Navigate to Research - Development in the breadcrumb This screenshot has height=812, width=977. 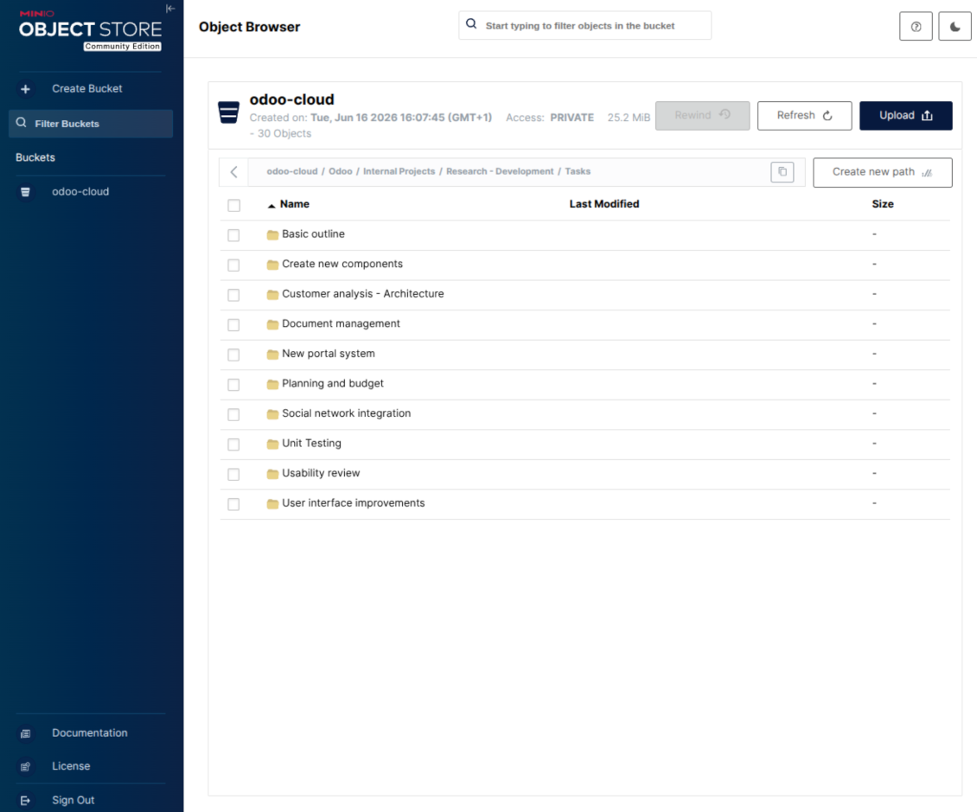click(500, 171)
